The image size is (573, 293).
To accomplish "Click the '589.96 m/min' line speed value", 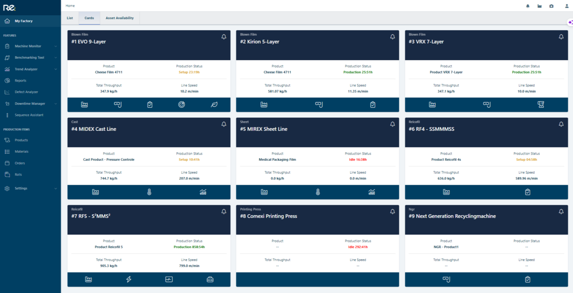I will pos(526,179).
